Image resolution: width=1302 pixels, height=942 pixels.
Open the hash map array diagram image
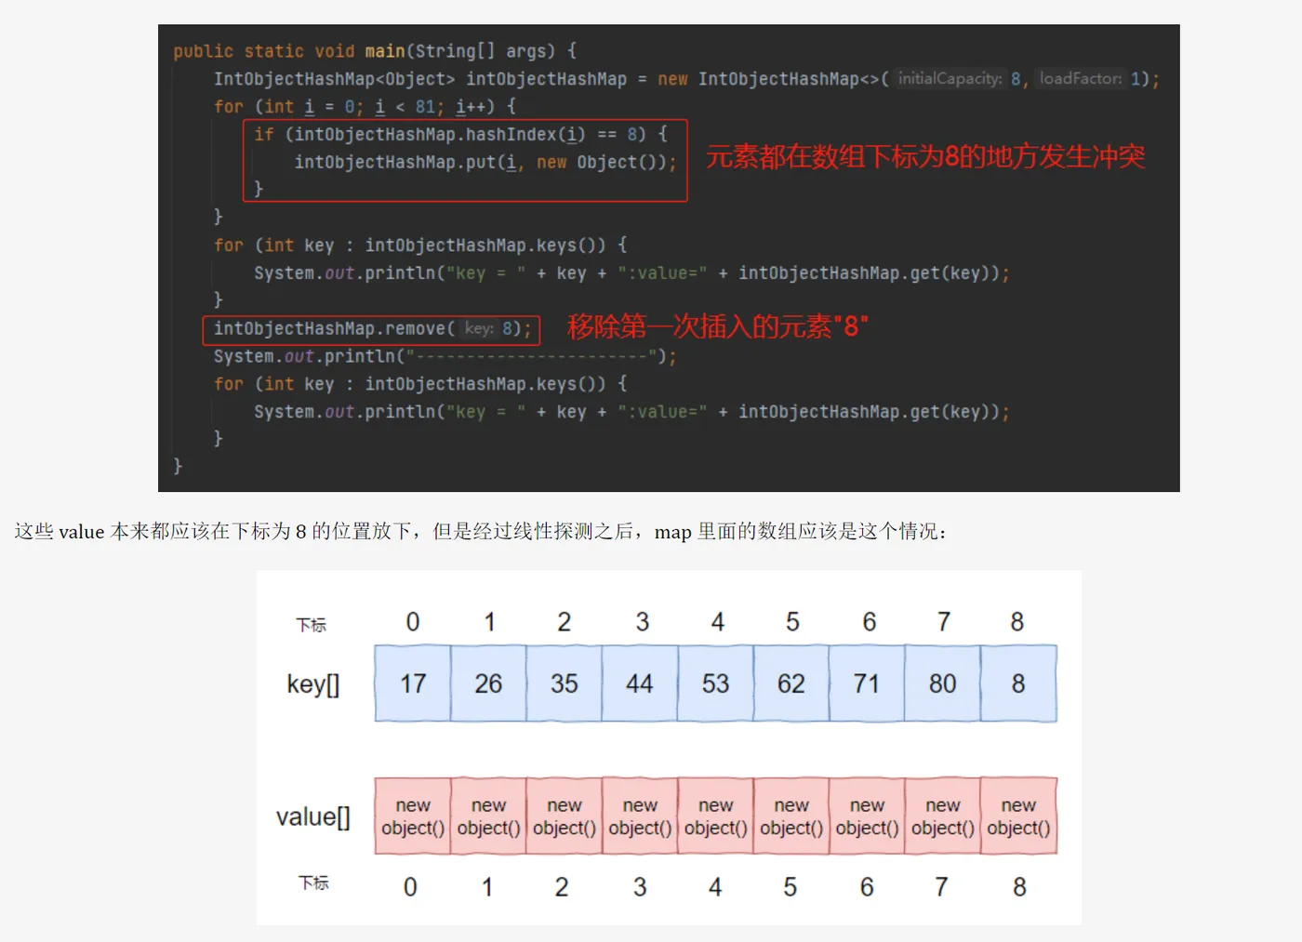pos(669,748)
